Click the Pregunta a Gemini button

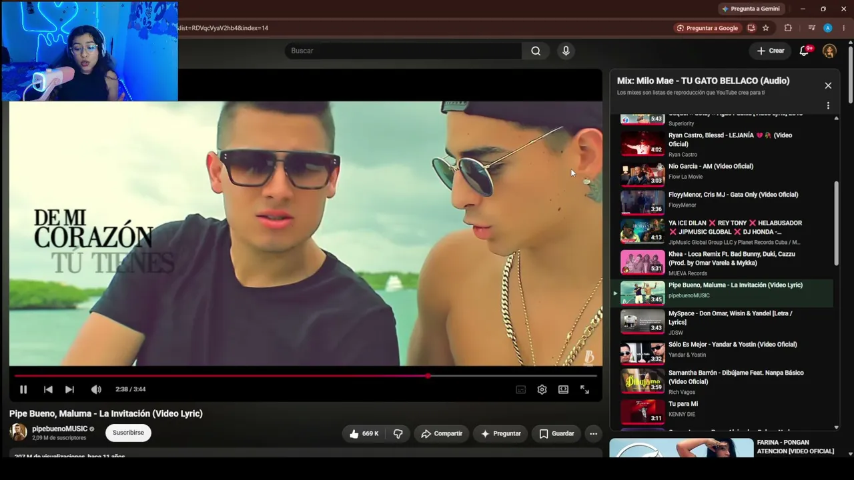pos(751,9)
